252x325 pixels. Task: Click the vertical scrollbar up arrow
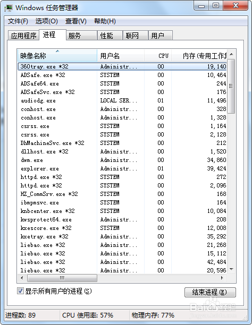[x=232, y=54]
